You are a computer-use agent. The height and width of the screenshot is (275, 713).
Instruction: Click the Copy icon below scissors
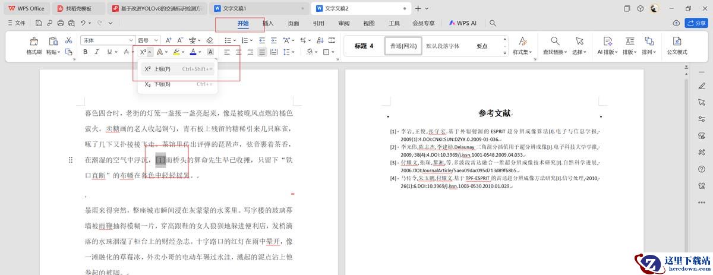69,52
